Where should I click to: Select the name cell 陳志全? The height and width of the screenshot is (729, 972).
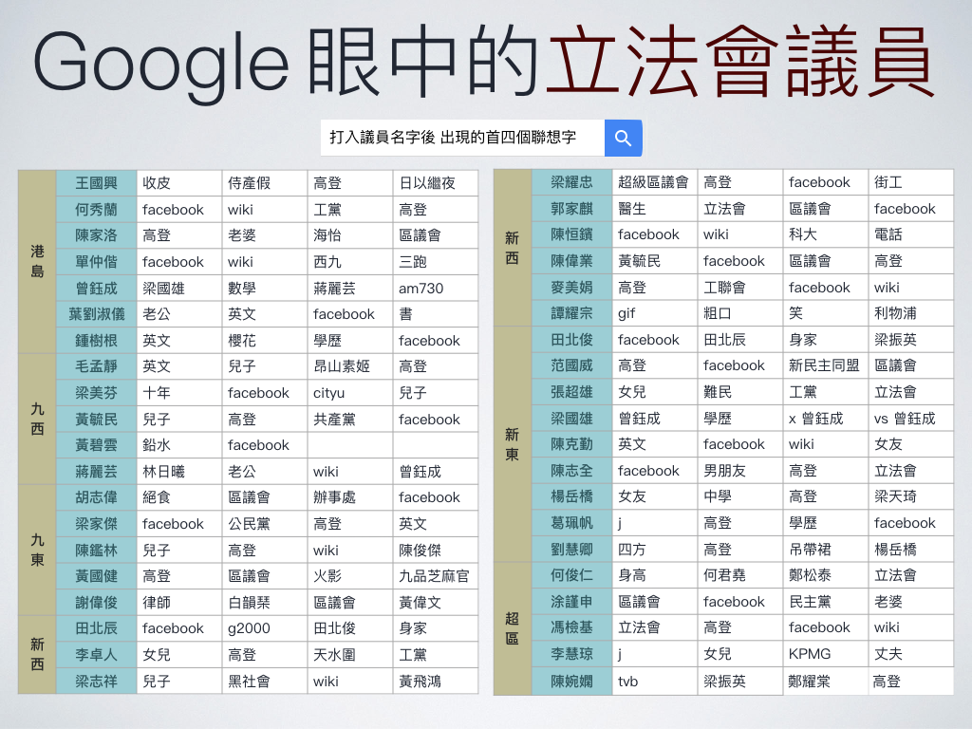[x=571, y=471]
